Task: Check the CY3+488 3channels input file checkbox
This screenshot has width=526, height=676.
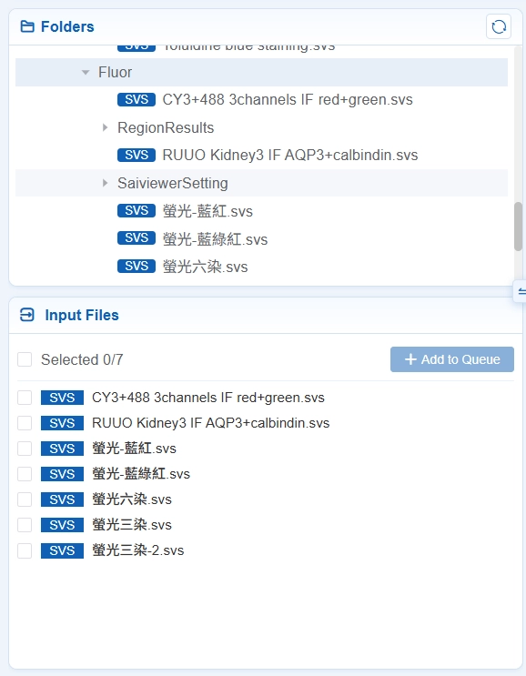Action: [x=25, y=398]
